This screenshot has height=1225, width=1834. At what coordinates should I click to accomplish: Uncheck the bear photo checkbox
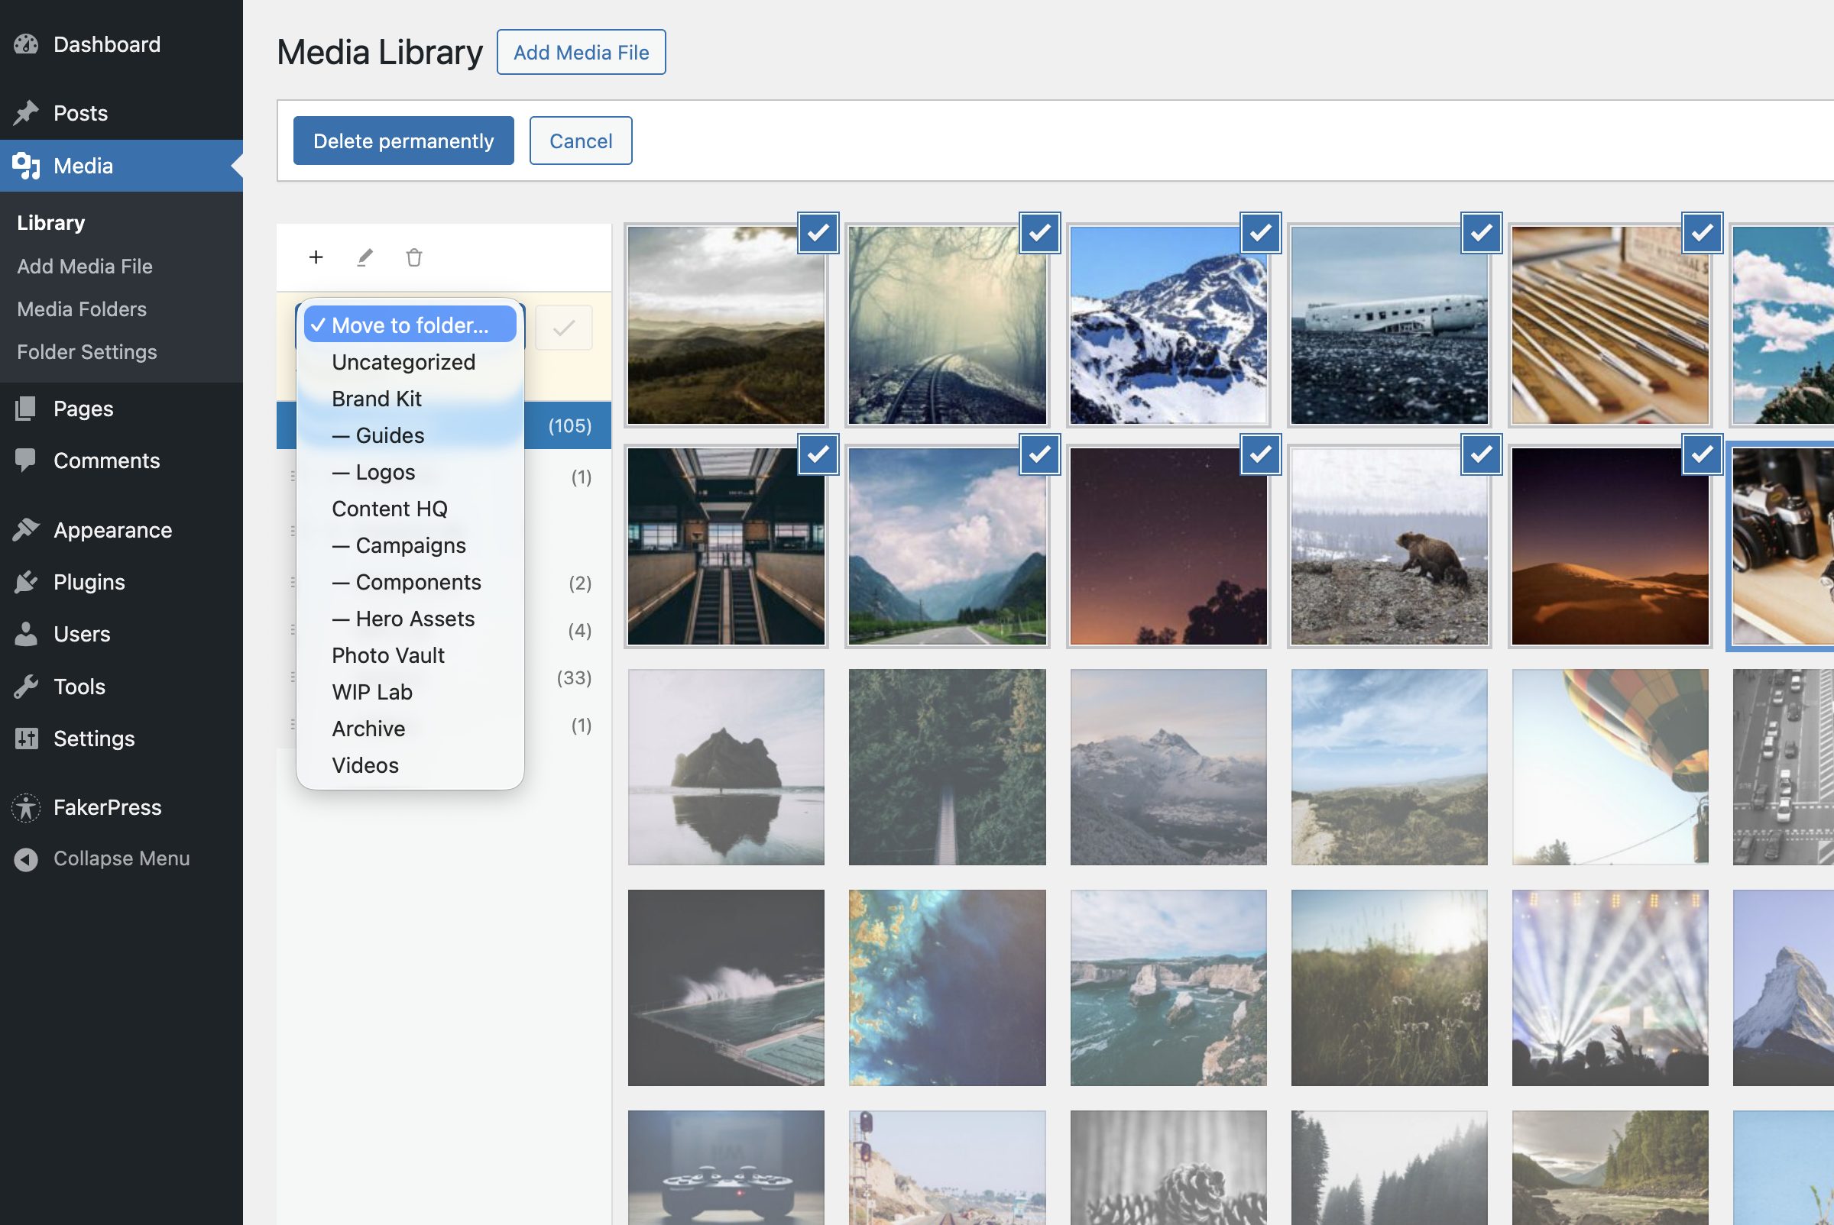coord(1481,454)
